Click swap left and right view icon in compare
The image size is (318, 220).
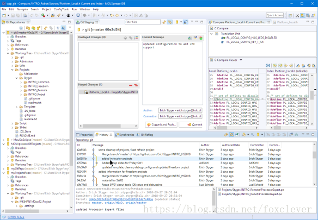[268, 65]
